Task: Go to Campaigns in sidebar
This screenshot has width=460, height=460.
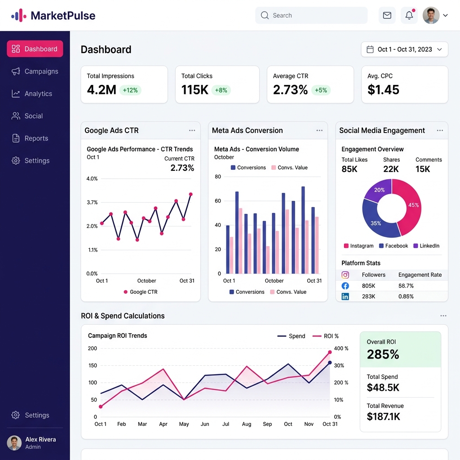Action: 35,71
